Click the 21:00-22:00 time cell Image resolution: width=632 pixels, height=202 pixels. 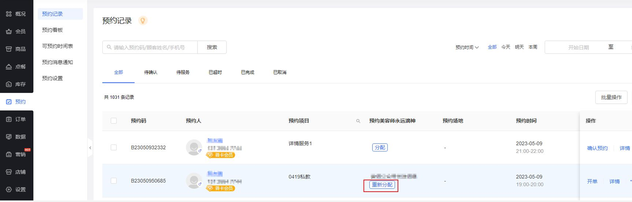pyautogui.click(x=530, y=151)
